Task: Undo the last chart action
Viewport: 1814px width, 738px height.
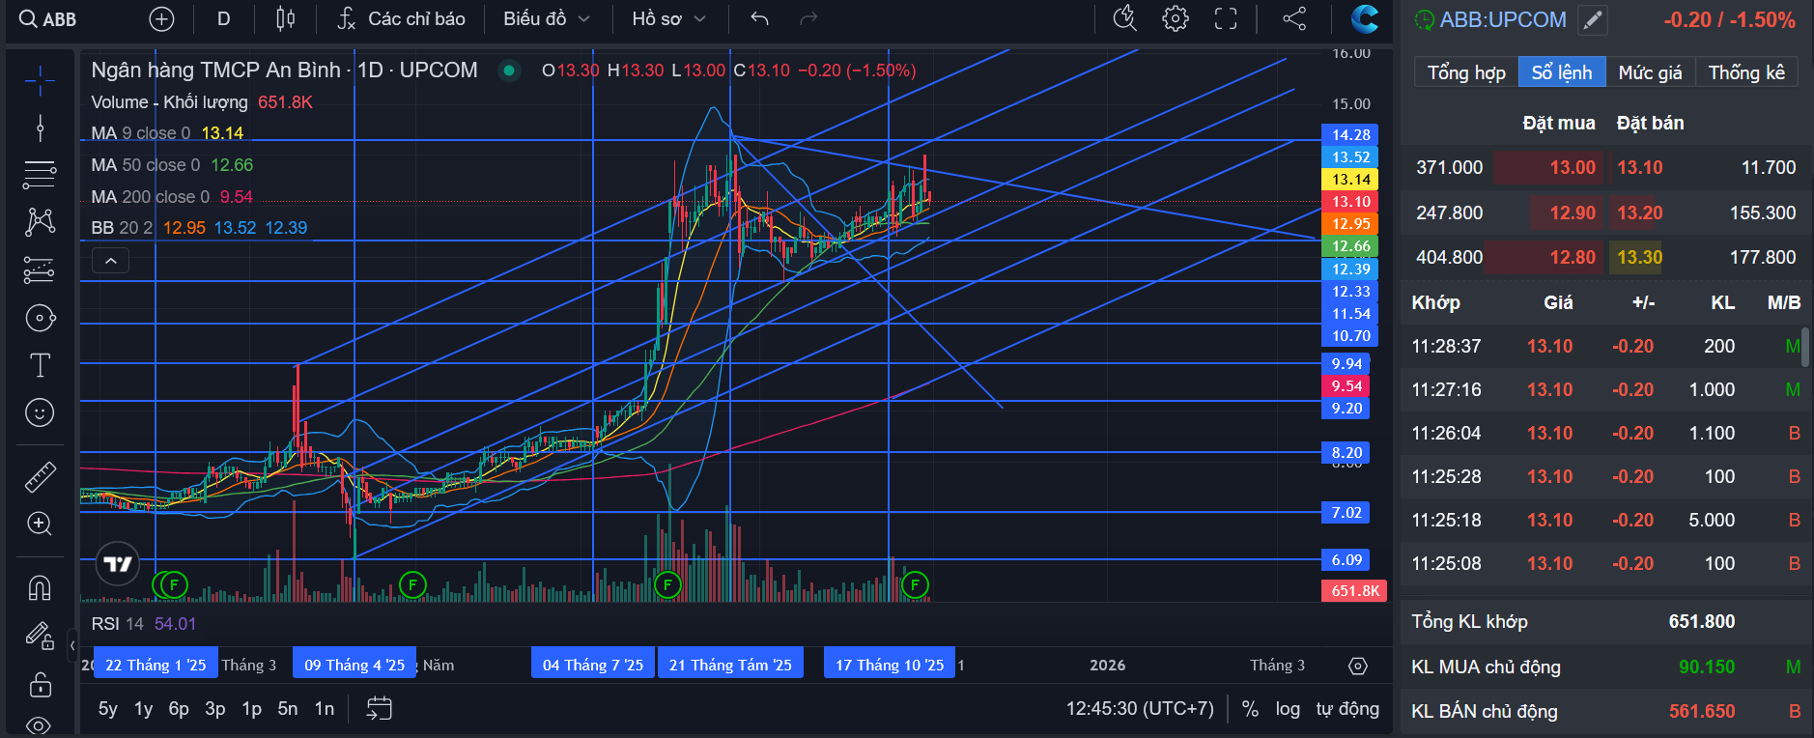Action: [760, 18]
